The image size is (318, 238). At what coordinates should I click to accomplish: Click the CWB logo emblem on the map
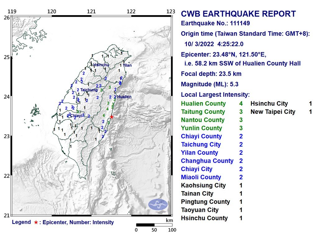158,205
